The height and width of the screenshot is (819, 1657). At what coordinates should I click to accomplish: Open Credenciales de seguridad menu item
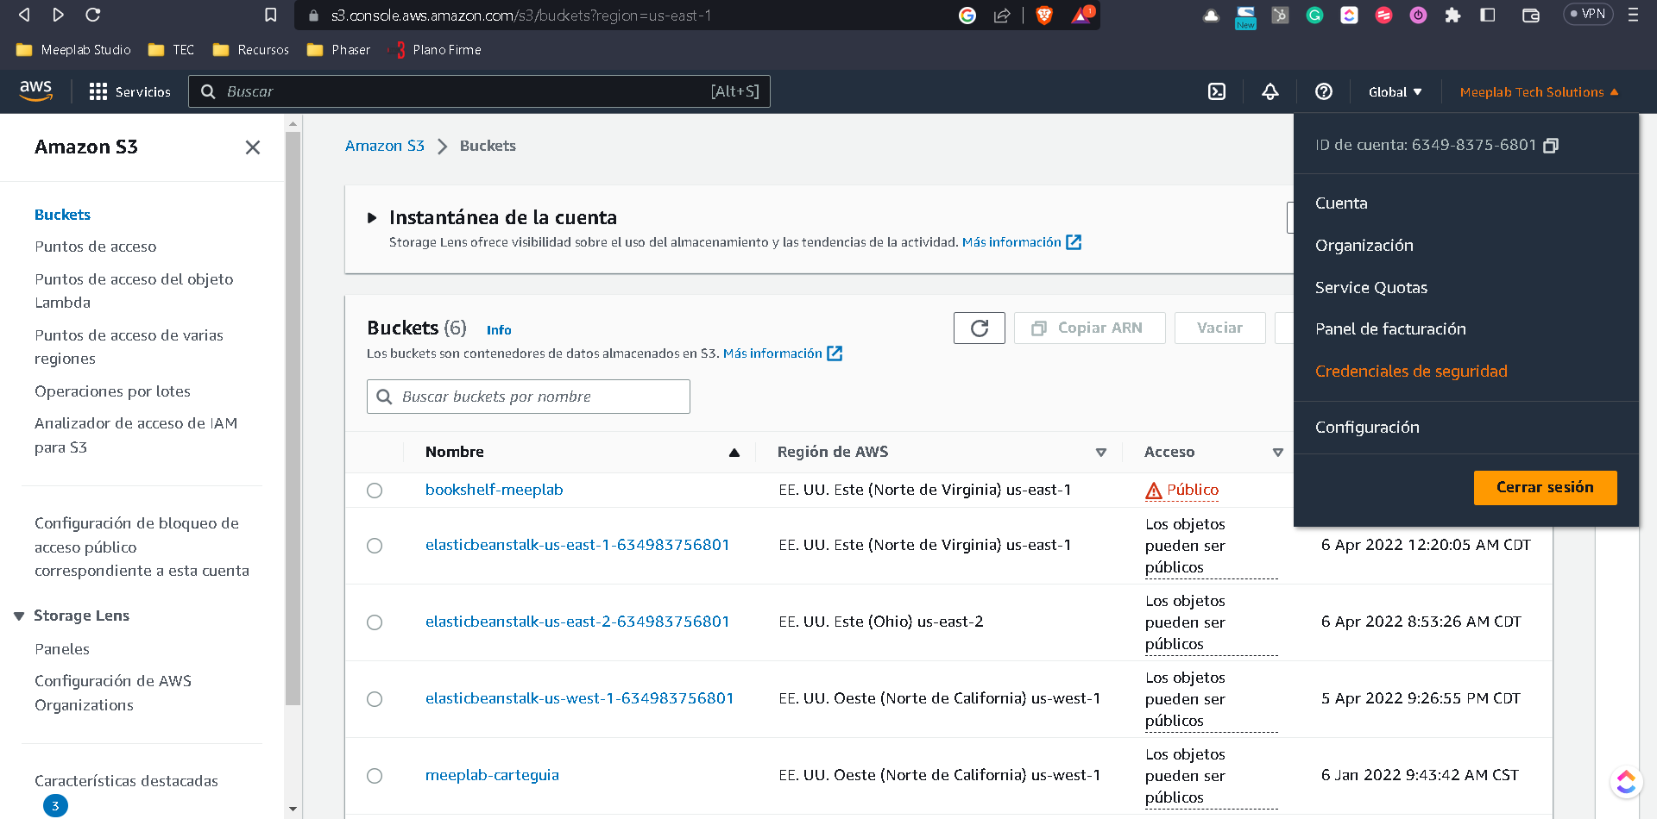click(1411, 372)
